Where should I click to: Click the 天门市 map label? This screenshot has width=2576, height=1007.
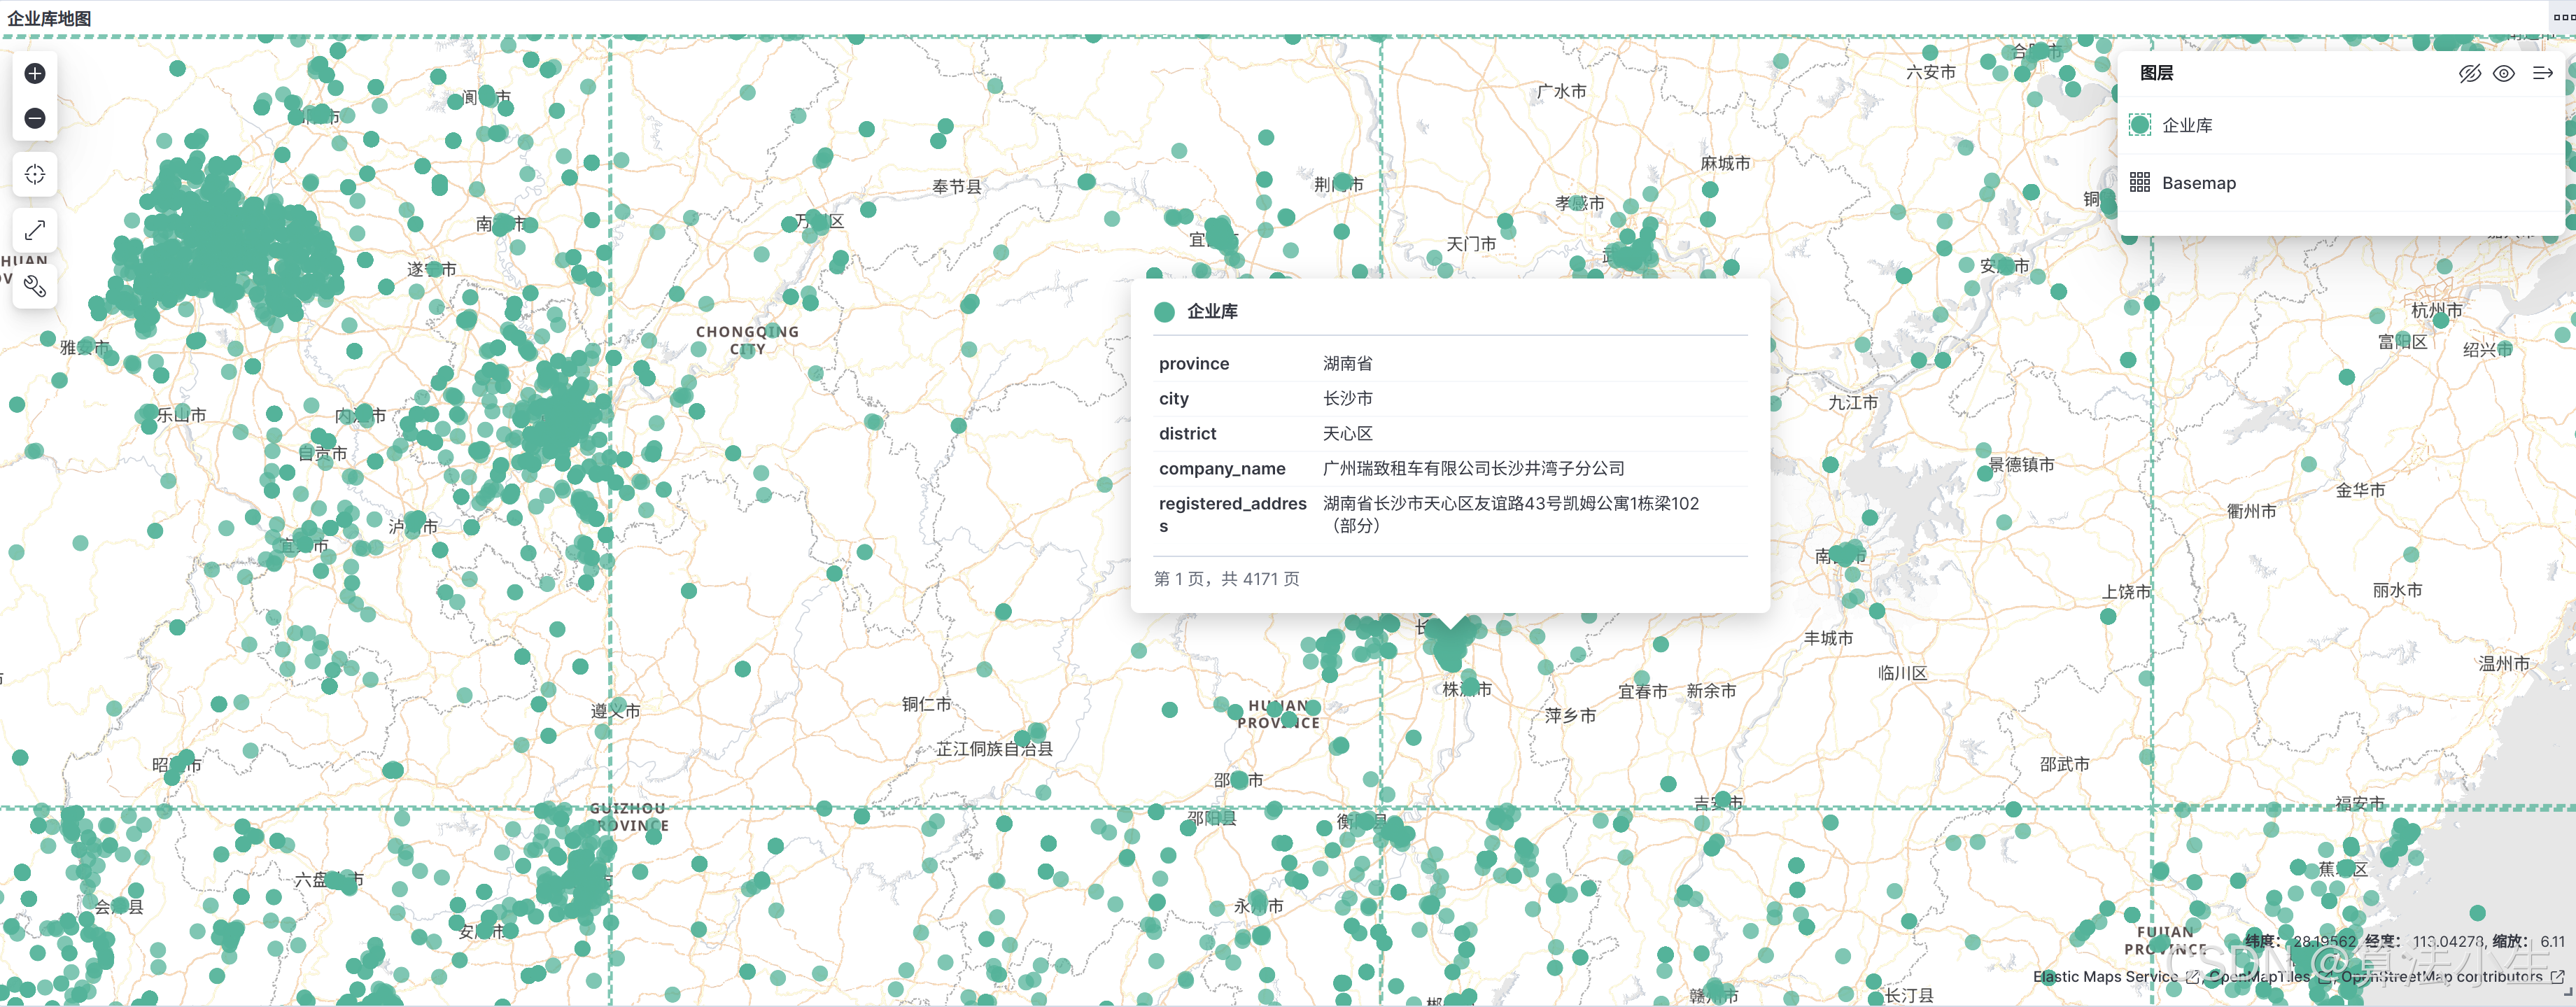1471,244
